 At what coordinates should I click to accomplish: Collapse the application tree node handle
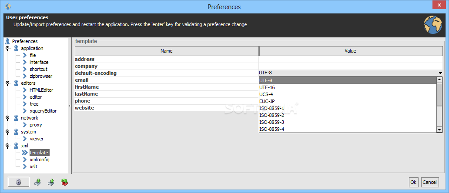(7, 48)
